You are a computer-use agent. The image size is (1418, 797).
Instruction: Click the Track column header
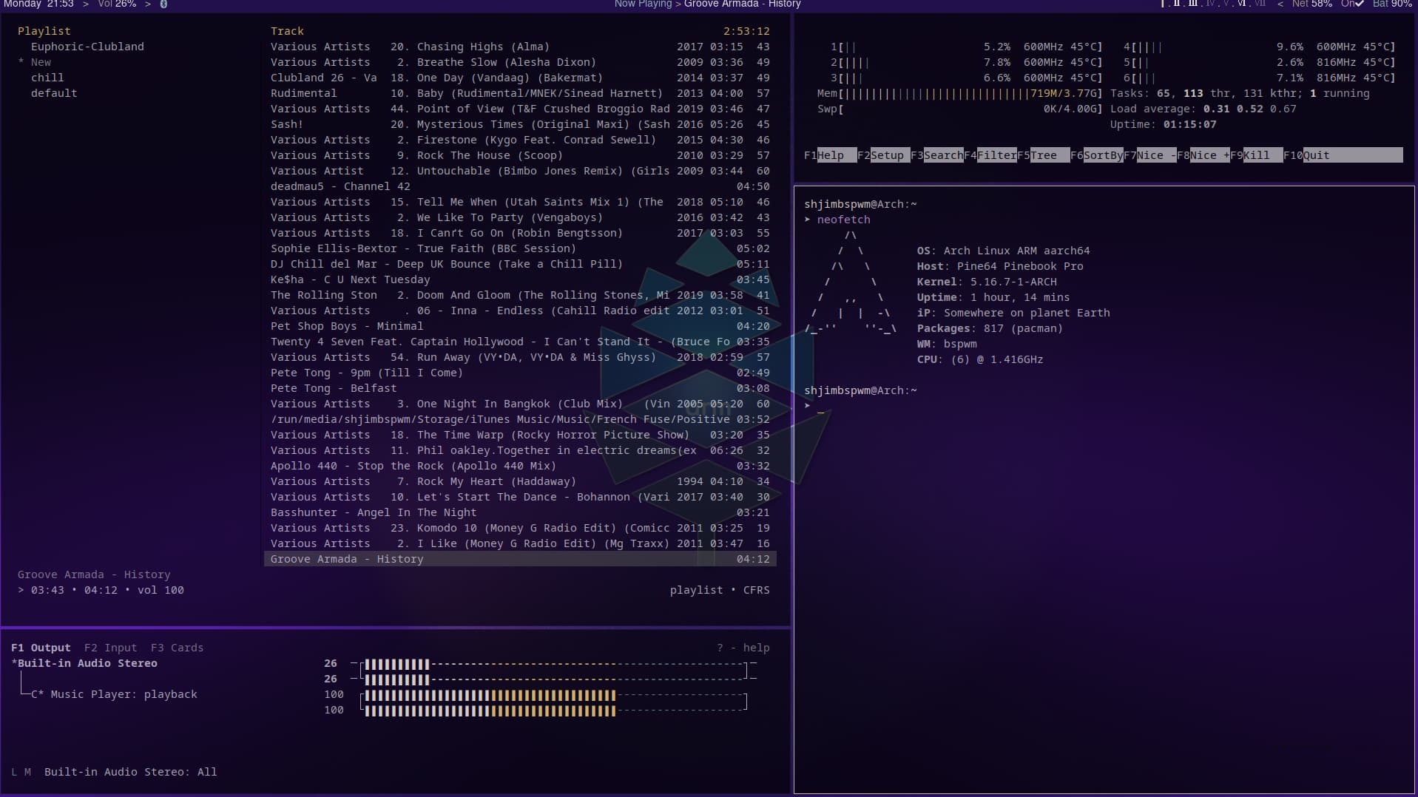287,31
